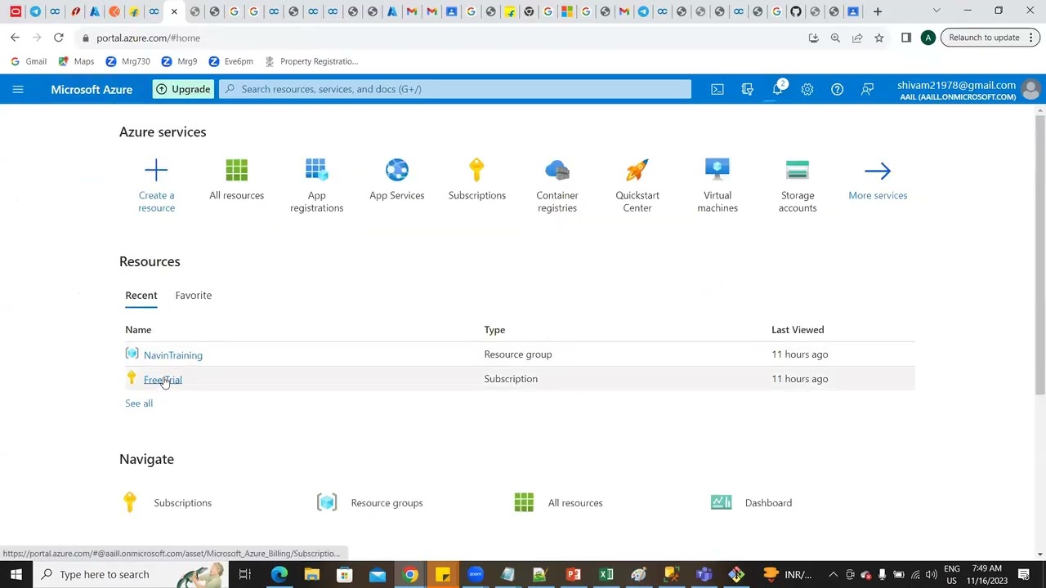This screenshot has height=588, width=1046.
Task: Open Property Registration bookmark
Action: coord(311,61)
